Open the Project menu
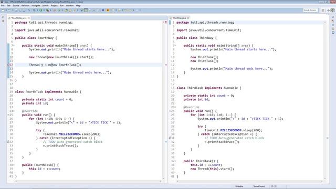This screenshot has width=336, height=189. click(x=54, y=6)
